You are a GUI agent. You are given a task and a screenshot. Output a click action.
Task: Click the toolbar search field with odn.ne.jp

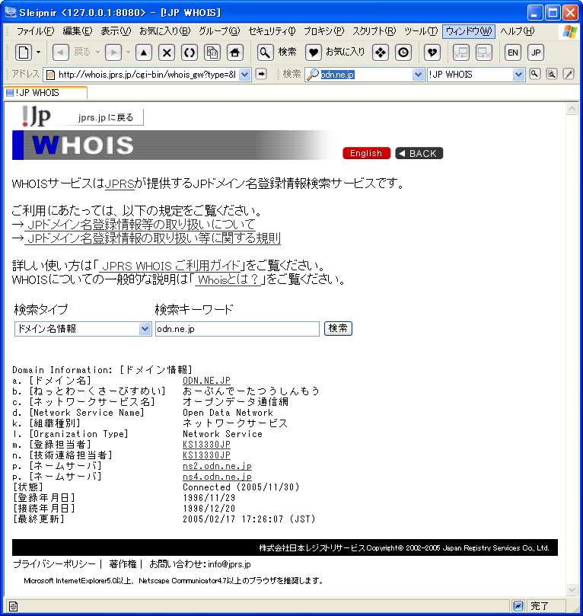(x=366, y=75)
